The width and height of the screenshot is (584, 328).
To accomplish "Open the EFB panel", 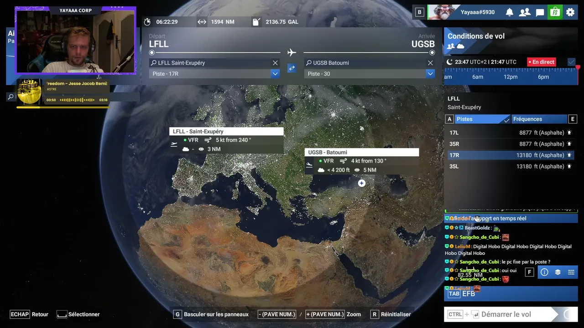I will 511,294.
